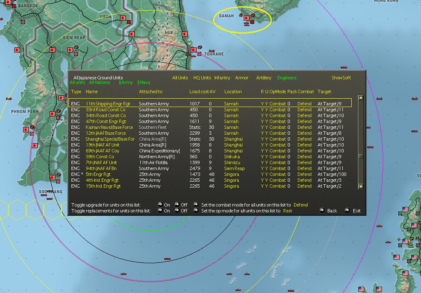The image size is (421, 293).
Task: Change Defend mode for 12th JAAF Base Force
Action: point(305,133)
